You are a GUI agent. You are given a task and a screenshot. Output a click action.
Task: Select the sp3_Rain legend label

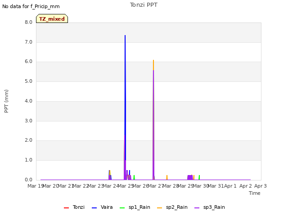214,207
